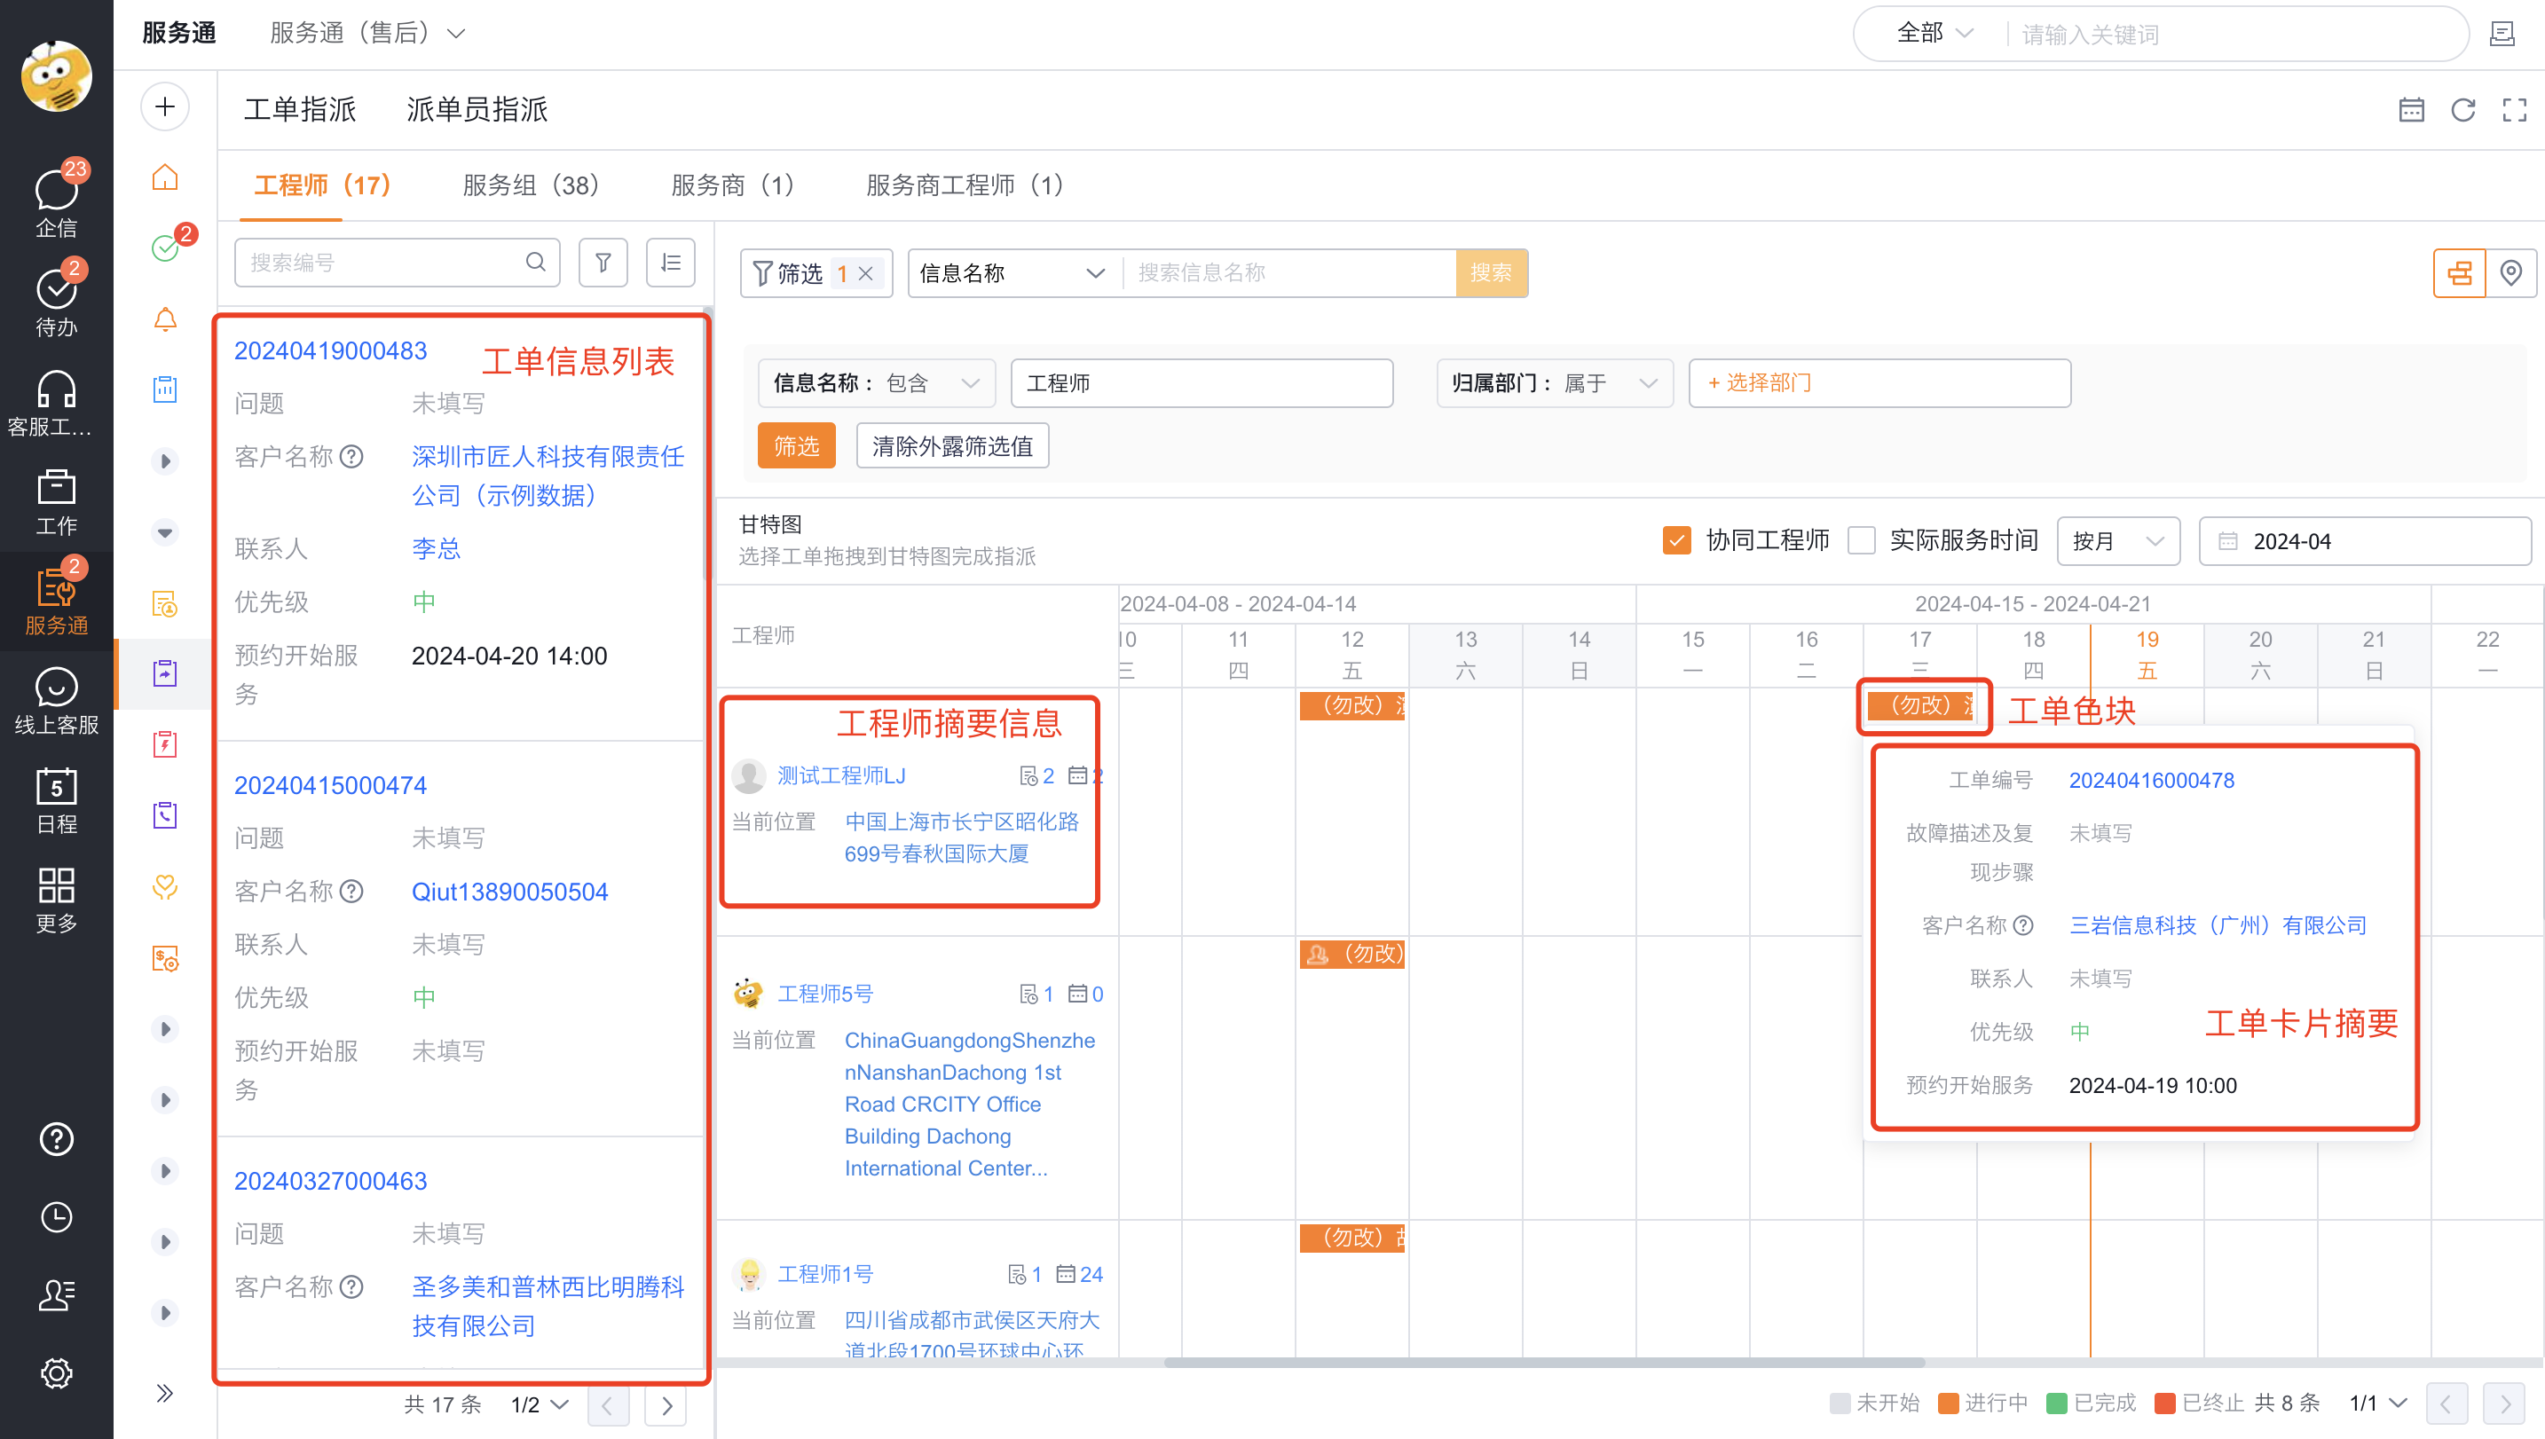Viewport: 2545px width, 1439px height.
Task: Open the 1/2 page selector dropdown
Action: [x=540, y=1404]
